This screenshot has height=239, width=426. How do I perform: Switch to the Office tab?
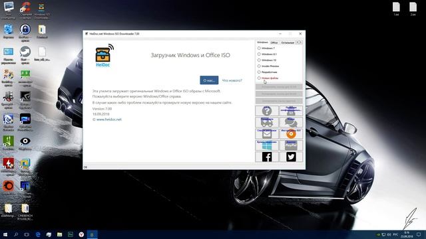(274, 42)
